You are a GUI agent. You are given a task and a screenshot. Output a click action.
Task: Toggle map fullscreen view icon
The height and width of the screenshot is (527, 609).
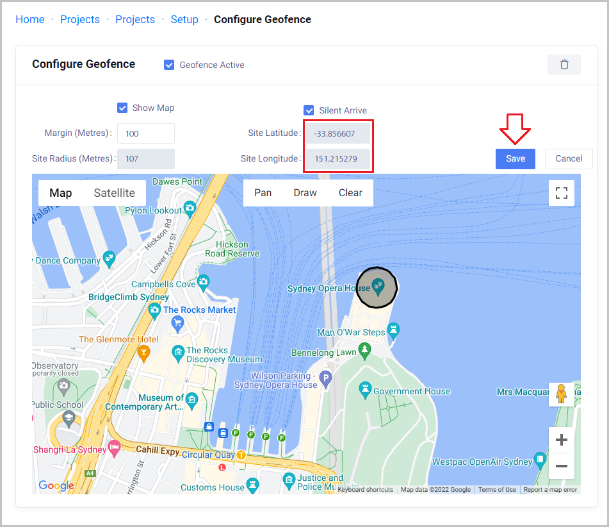[561, 193]
